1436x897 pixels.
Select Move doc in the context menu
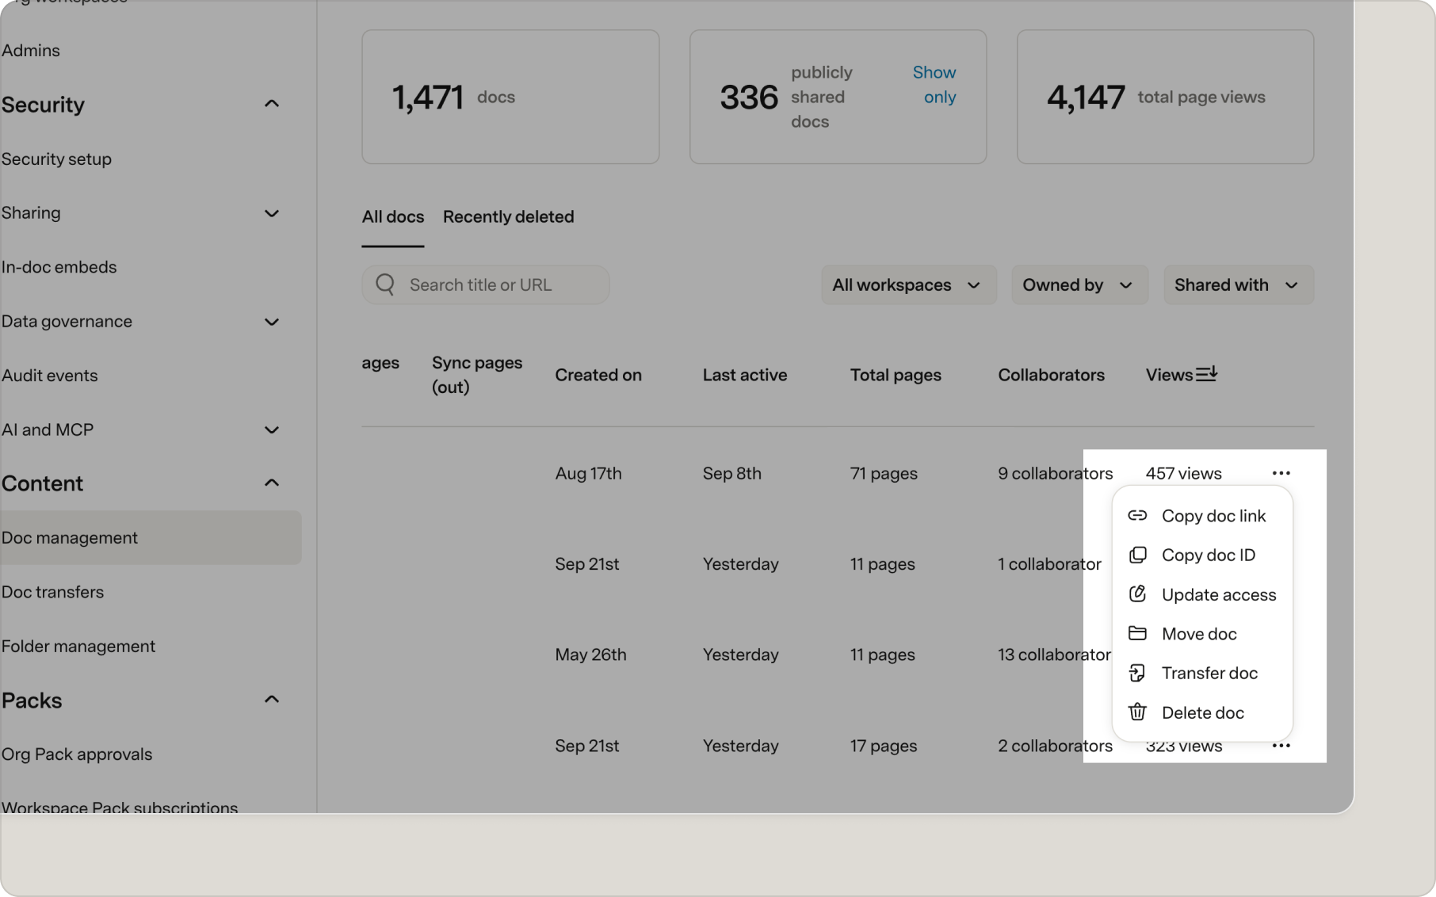[1202, 633]
